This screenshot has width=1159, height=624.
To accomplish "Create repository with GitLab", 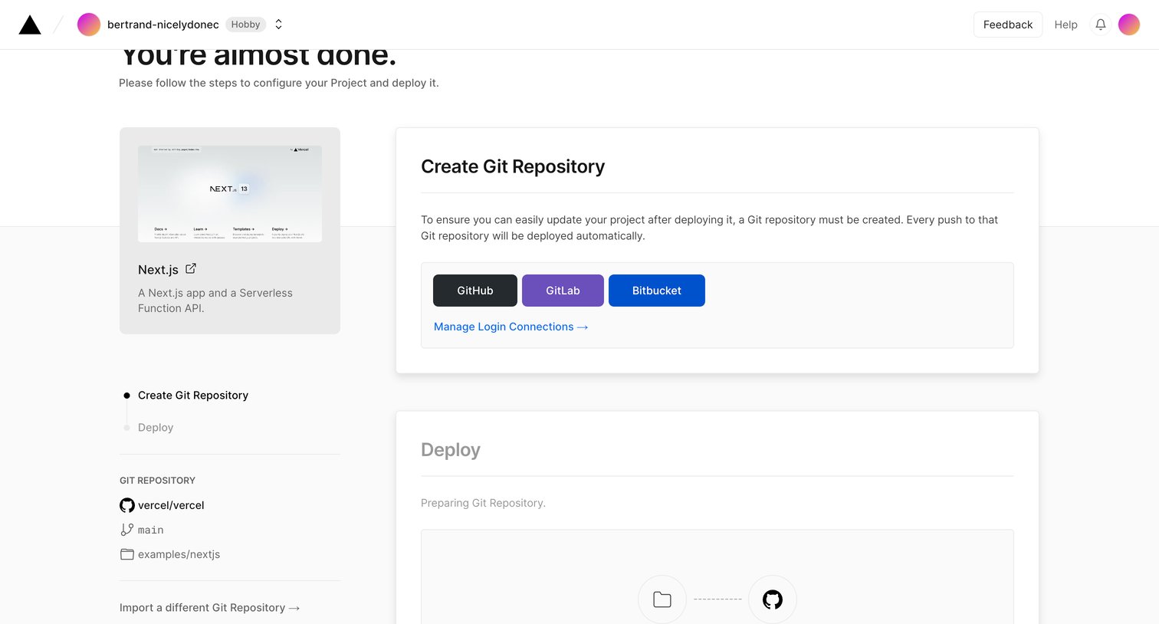I will [x=563, y=291].
